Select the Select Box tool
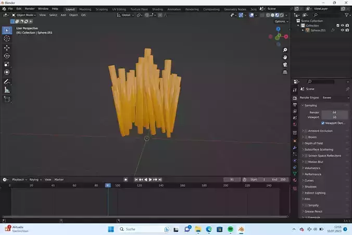The image size is (352, 235). tap(7, 30)
